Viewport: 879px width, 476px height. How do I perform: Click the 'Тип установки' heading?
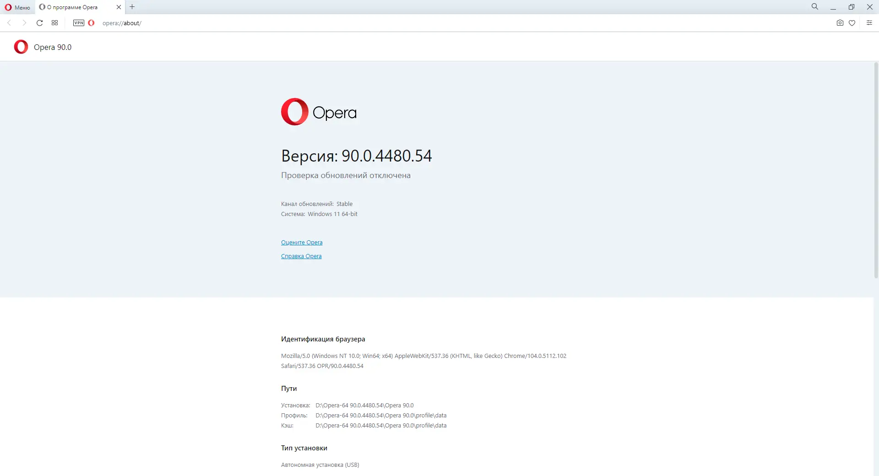304,448
